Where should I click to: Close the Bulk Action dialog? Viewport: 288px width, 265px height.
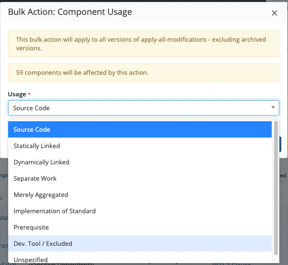[x=274, y=13]
